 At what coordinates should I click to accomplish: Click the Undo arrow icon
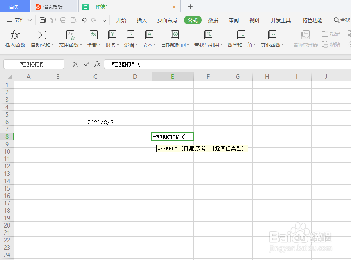tap(84, 20)
